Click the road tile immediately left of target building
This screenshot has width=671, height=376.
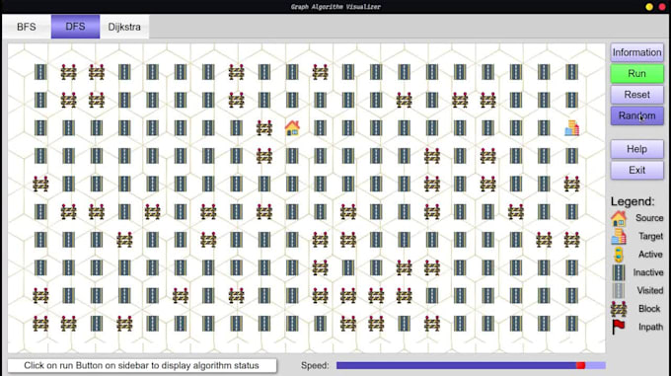click(544, 128)
